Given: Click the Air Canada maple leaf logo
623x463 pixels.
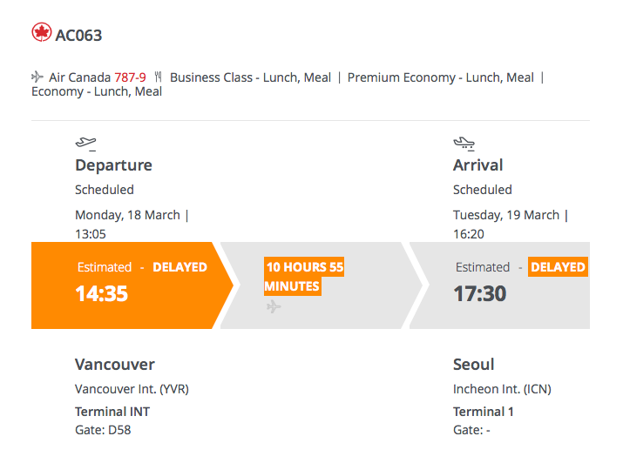Looking at the screenshot, I should (x=41, y=32).
